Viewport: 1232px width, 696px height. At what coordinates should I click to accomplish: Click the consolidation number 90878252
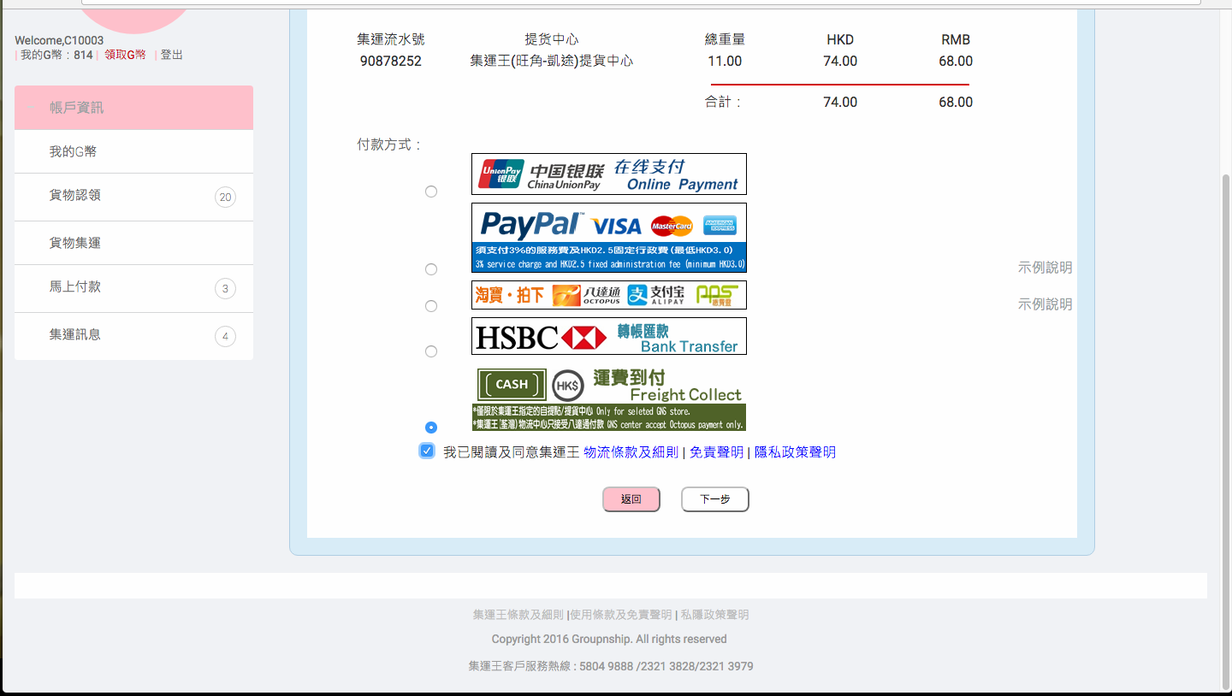[391, 62]
